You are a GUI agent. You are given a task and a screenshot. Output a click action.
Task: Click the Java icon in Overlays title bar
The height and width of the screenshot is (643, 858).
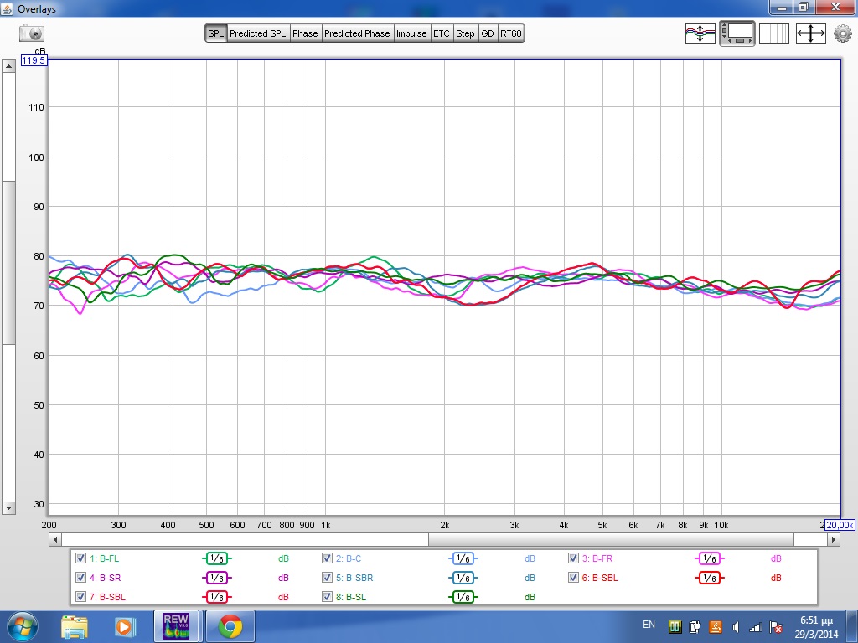click(7, 8)
